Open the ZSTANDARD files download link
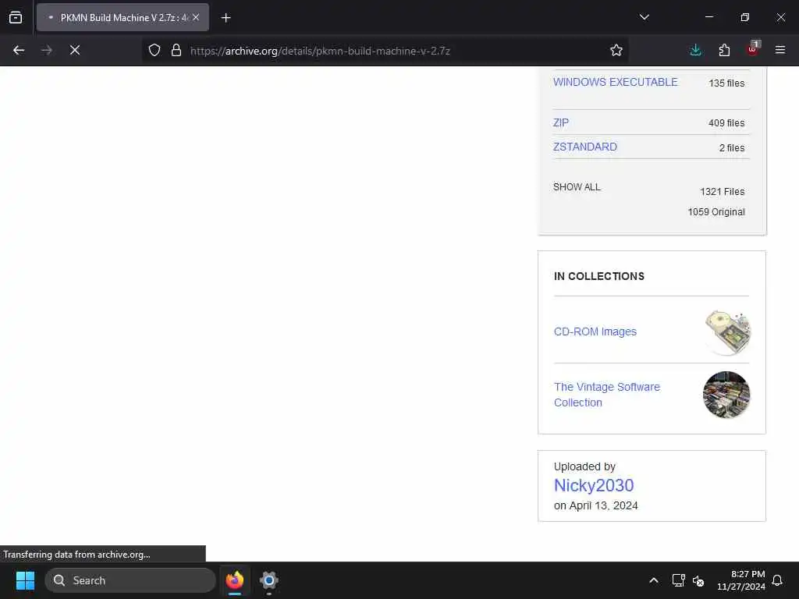The height and width of the screenshot is (599, 799). pyautogui.click(x=585, y=147)
